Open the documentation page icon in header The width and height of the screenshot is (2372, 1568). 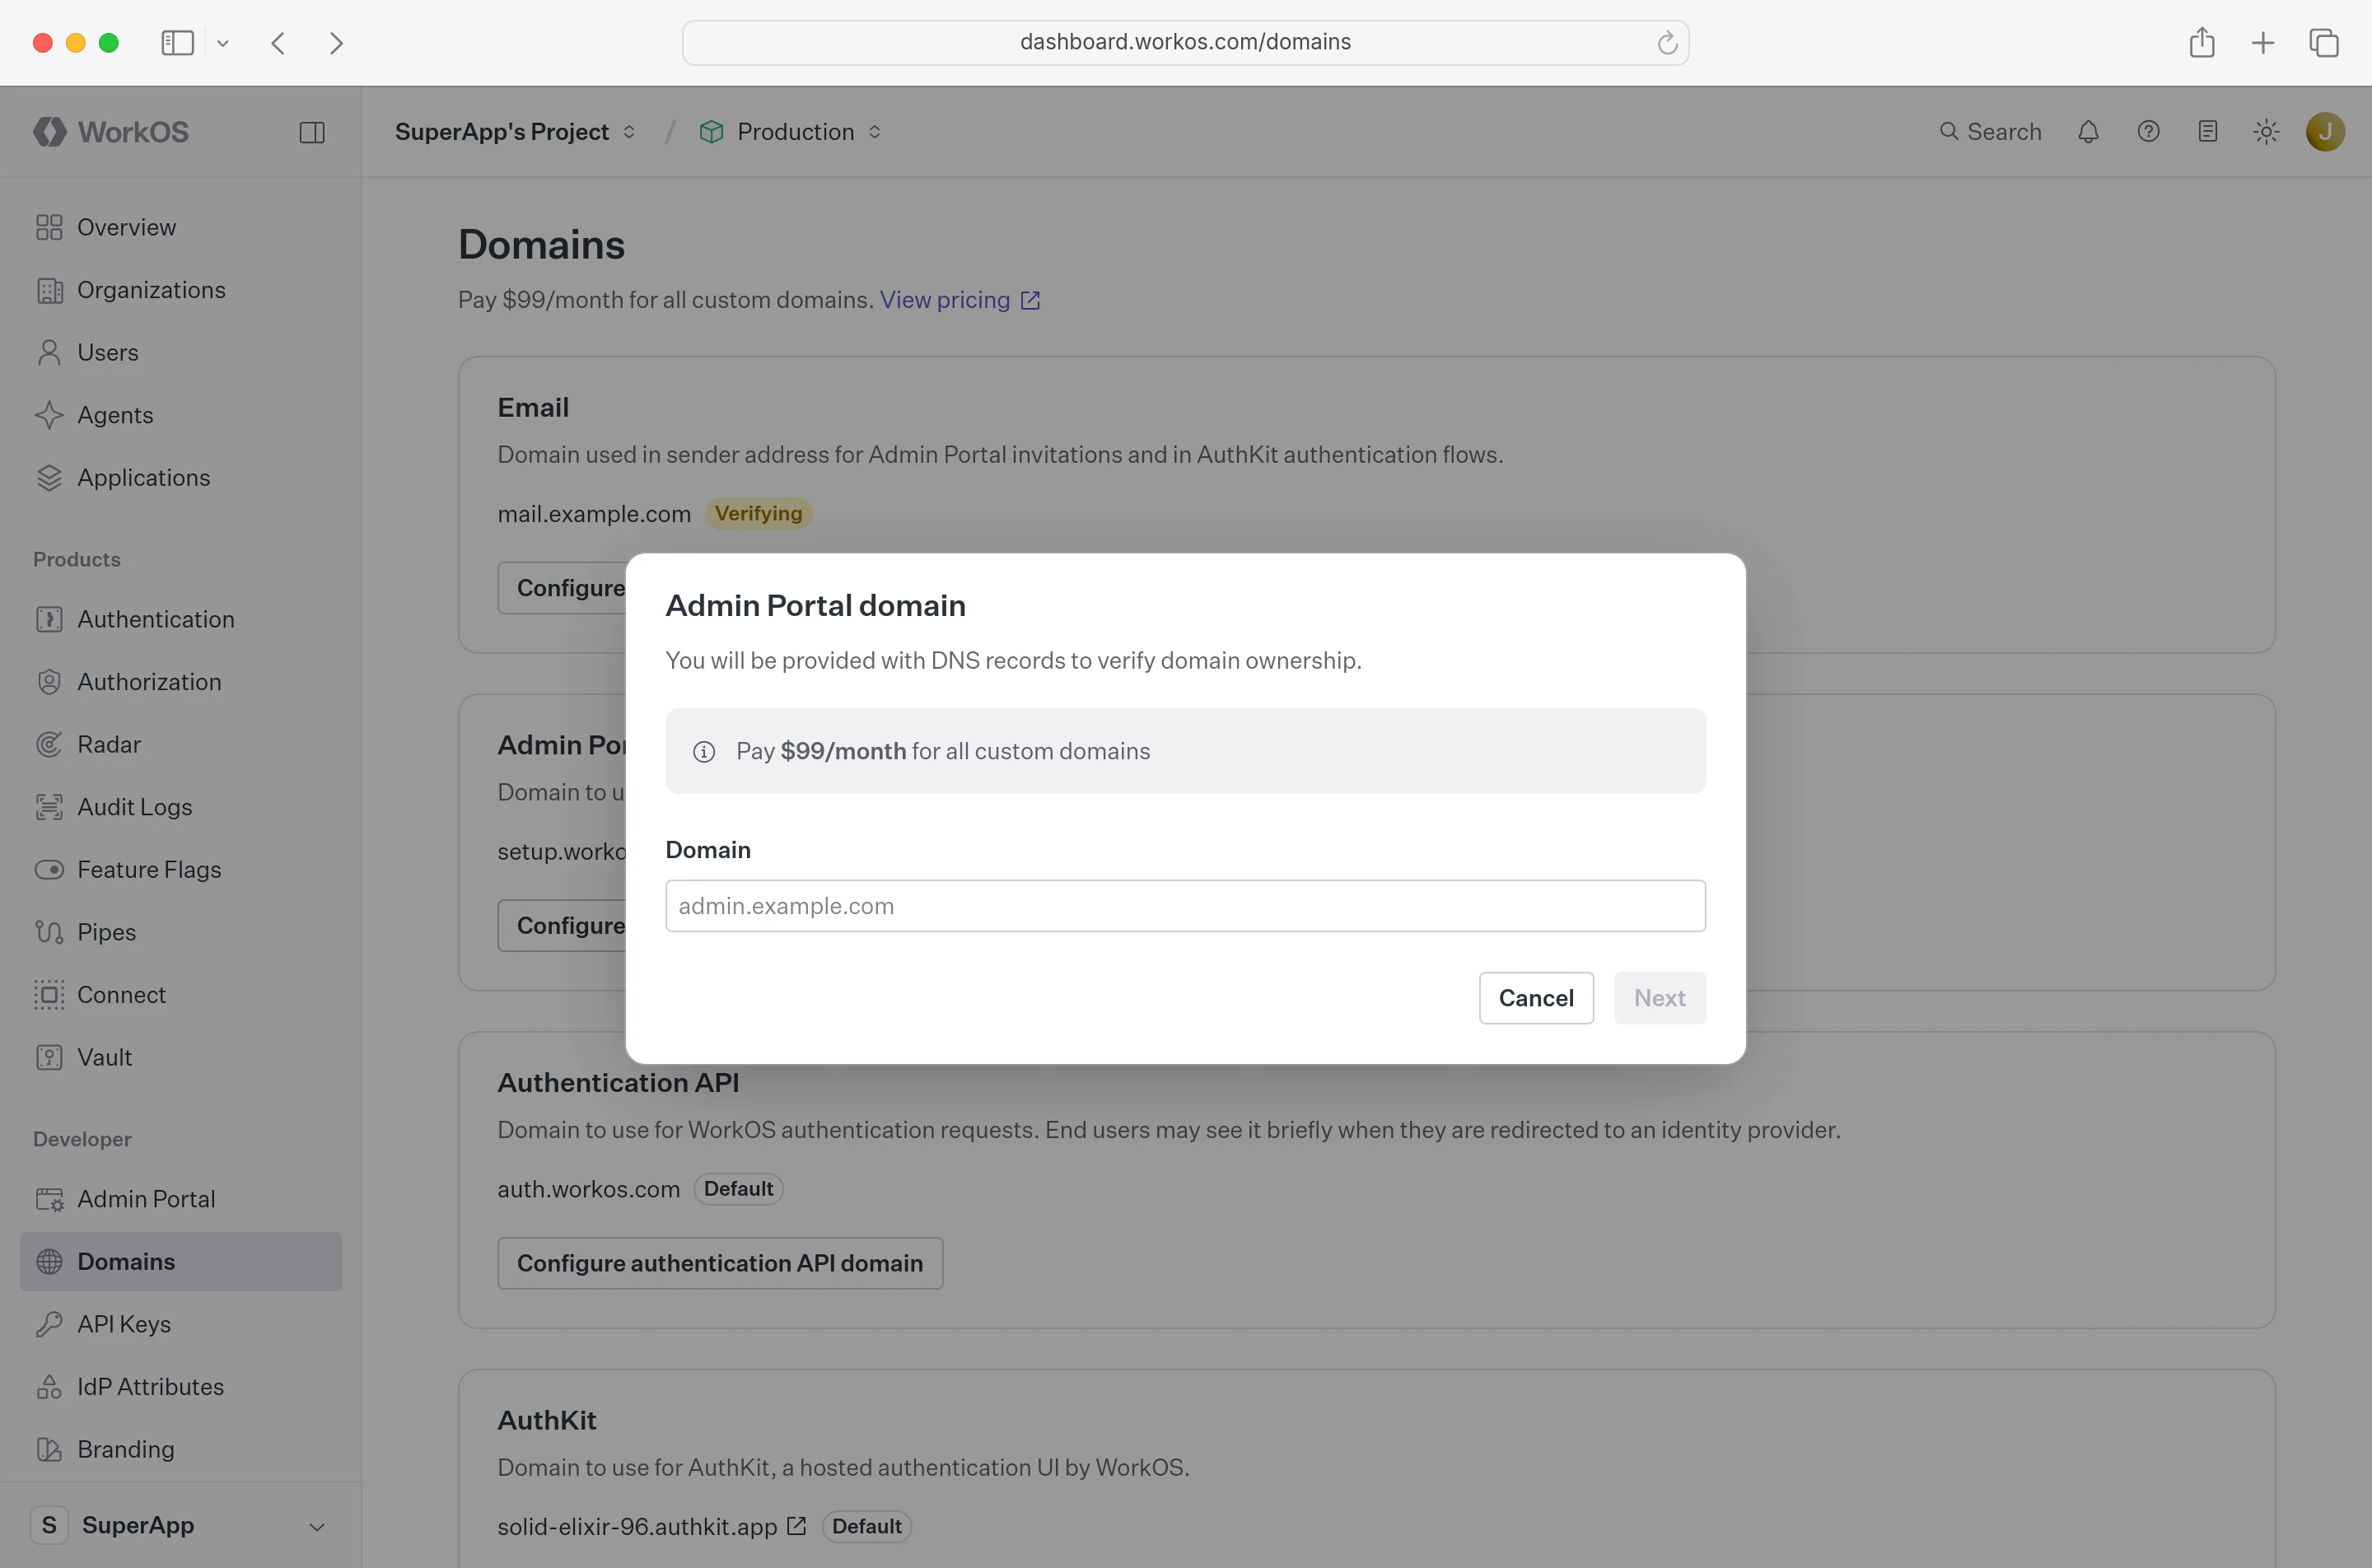pyautogui.click(x=2208, y=132)
